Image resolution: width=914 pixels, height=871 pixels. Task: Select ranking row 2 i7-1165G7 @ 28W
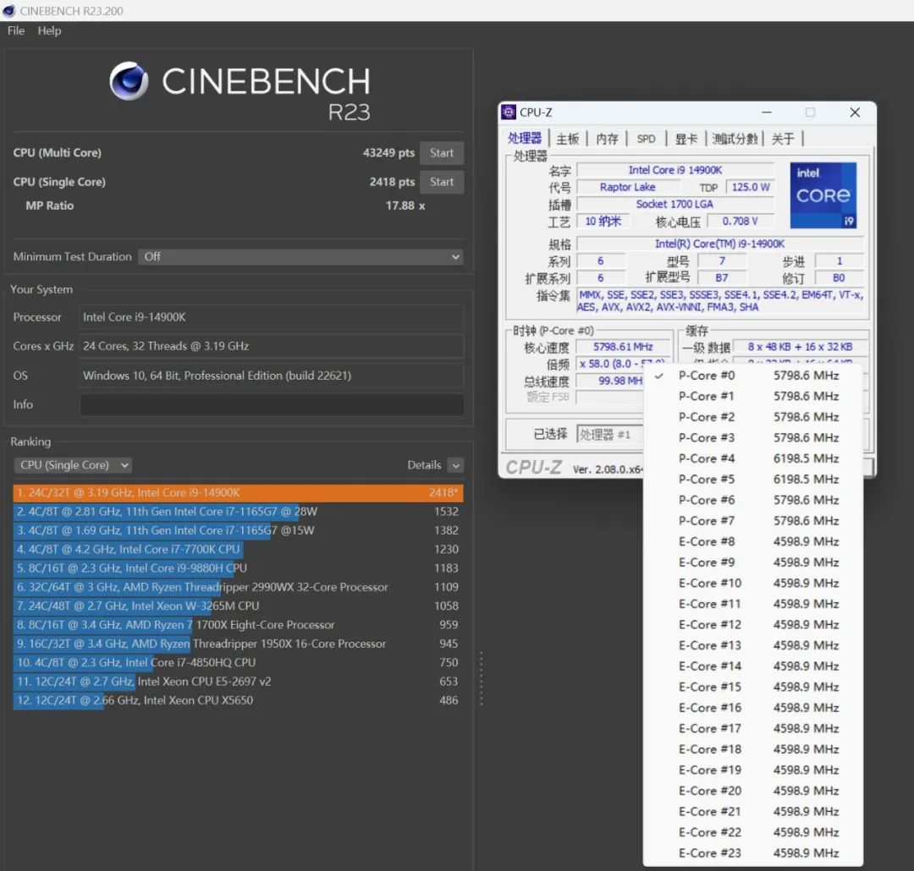tap(238, 512)
